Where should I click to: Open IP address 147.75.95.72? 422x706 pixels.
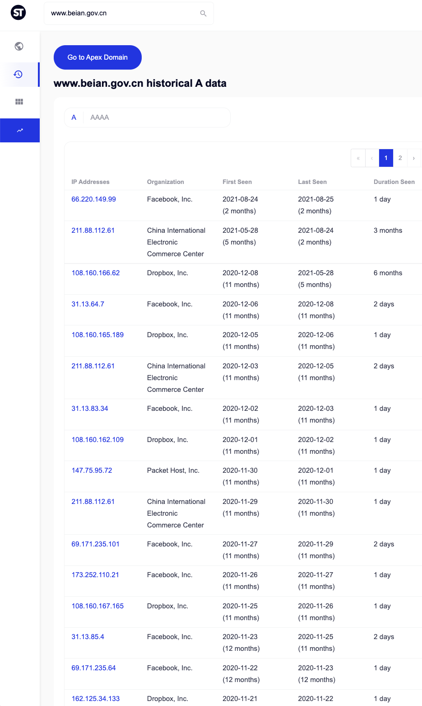pyautogui.click(x=92, y=471)
